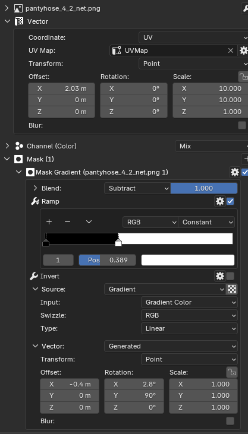The image size is (248, 434).
Task: Click the mask Rotation X 2.8° field
Action: coord(134,384)
